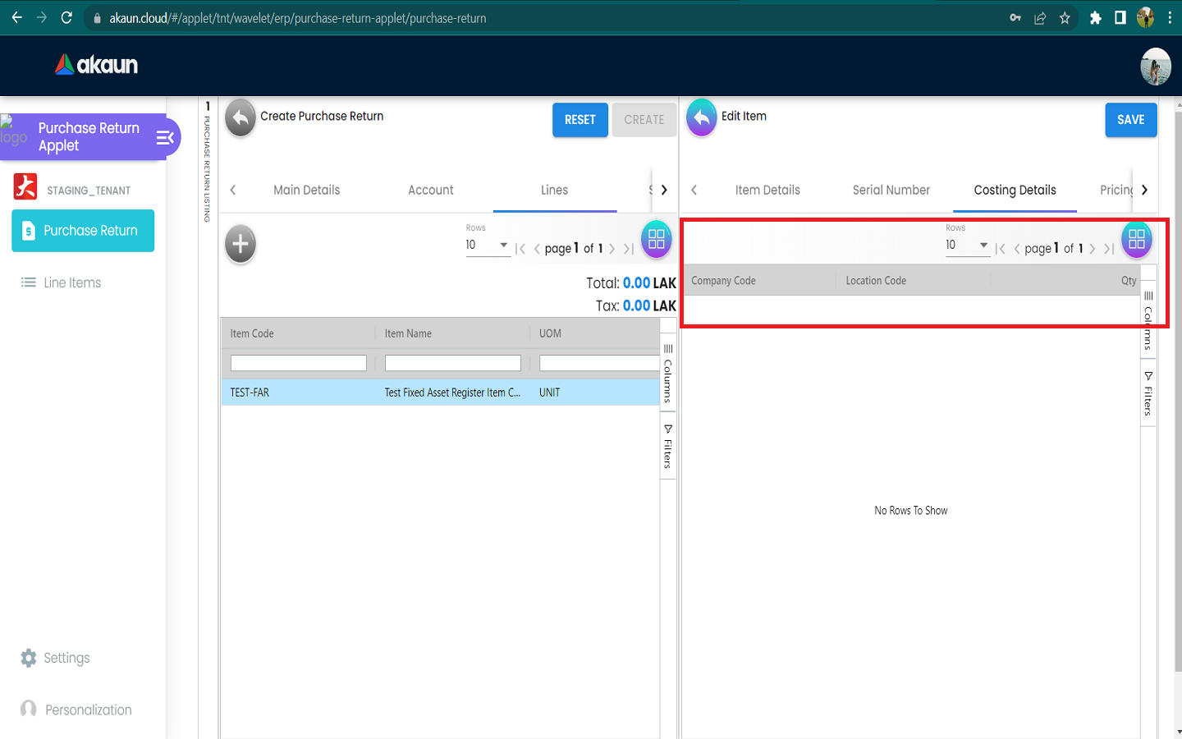Click the UOM filter input
1182x739 pixels.
pyautogui.click(x=599, y=363)
